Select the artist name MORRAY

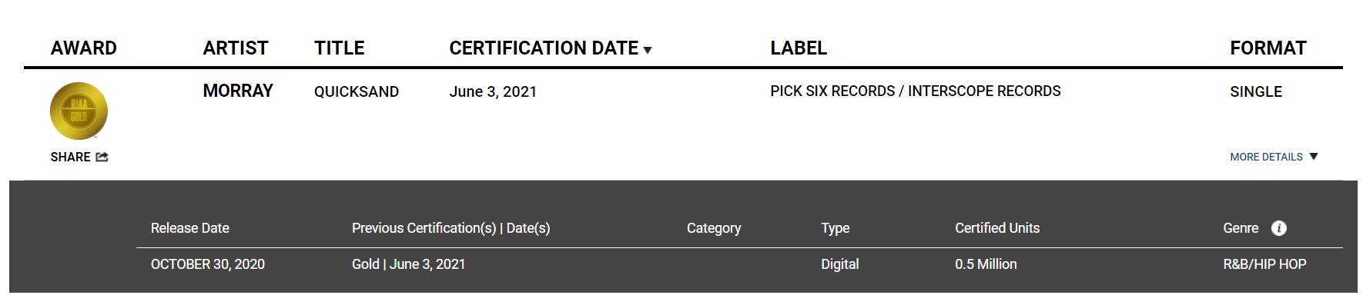coord(238,91)
